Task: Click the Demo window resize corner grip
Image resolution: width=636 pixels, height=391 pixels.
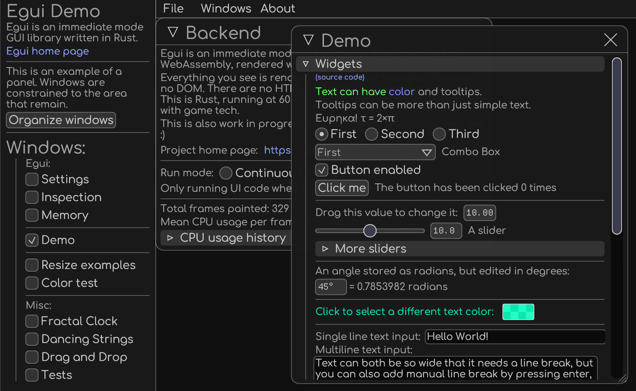Action: click(x=623, y=378)
